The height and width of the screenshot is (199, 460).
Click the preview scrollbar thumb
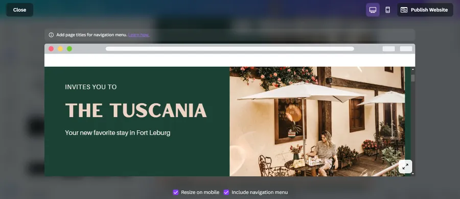pos(413,78)
